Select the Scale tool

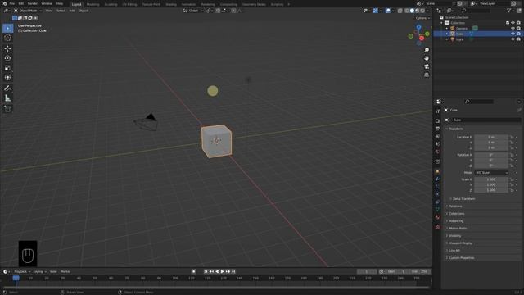[x=7, y=68]
